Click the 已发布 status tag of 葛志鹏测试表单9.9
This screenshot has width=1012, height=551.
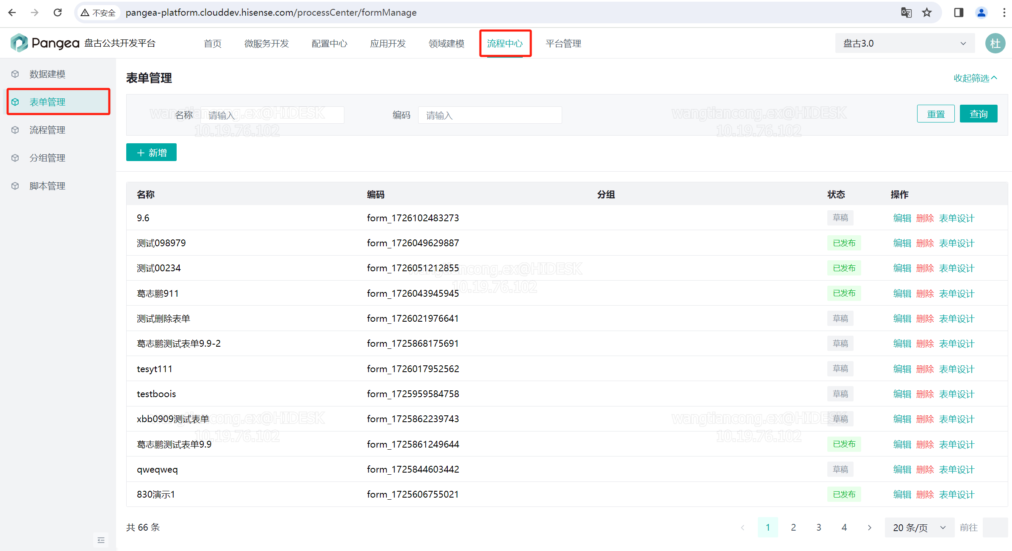click(x=844, y=444)
